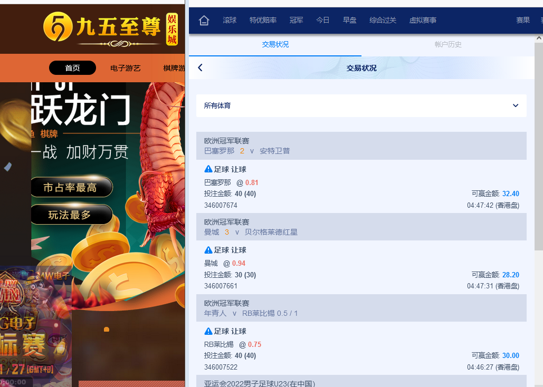Click the 玩法最多 banner button
This screenshot has width=543, height=387.
pyautogui.click(x=72, y=215)
